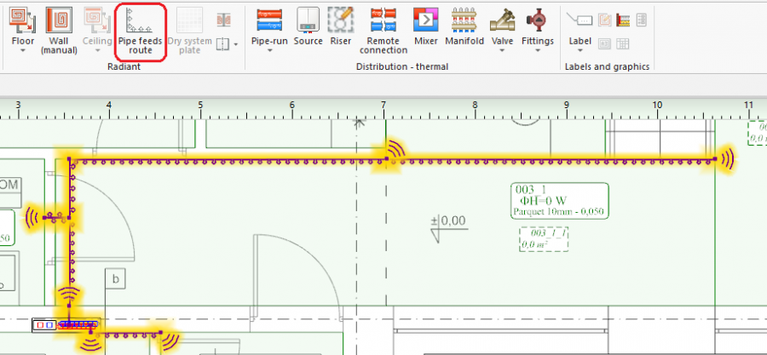Image resolution: width=767 pixels, height=355 pixels.
Task: Click the dashed 003_1_1 zone label
Action: pyautogui.click(x=544, y=238)
